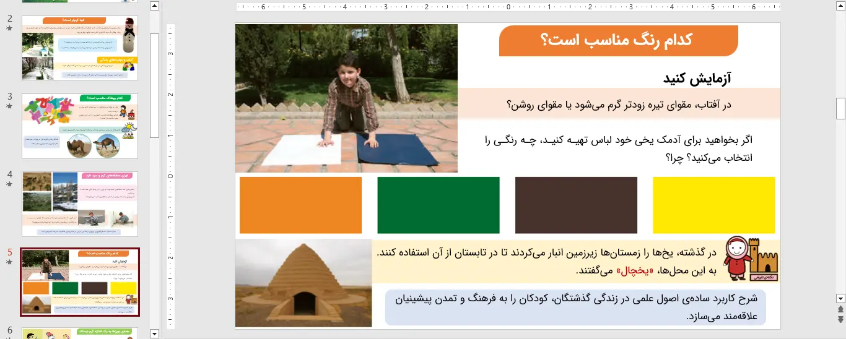Click the animation star under slide number 5
The image size is (846, 339).
click(x=9, y=263)
